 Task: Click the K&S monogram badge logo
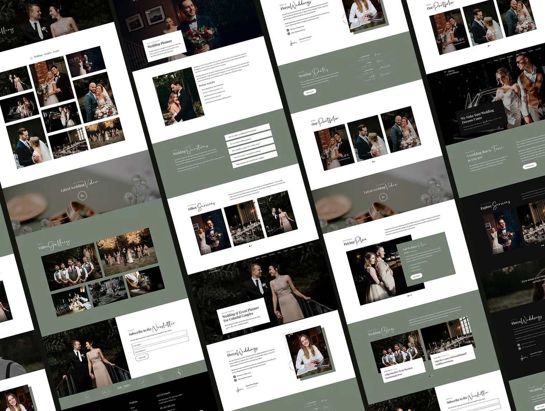click(180, 372)
